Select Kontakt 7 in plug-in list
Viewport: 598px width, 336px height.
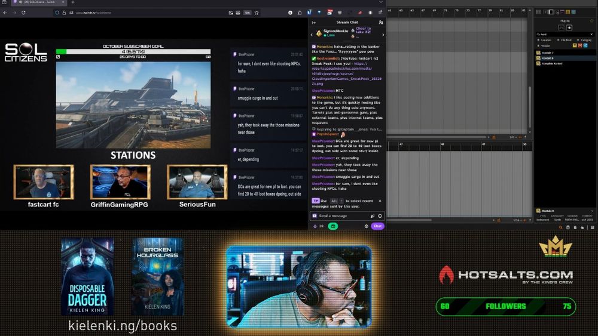(566, 53)
